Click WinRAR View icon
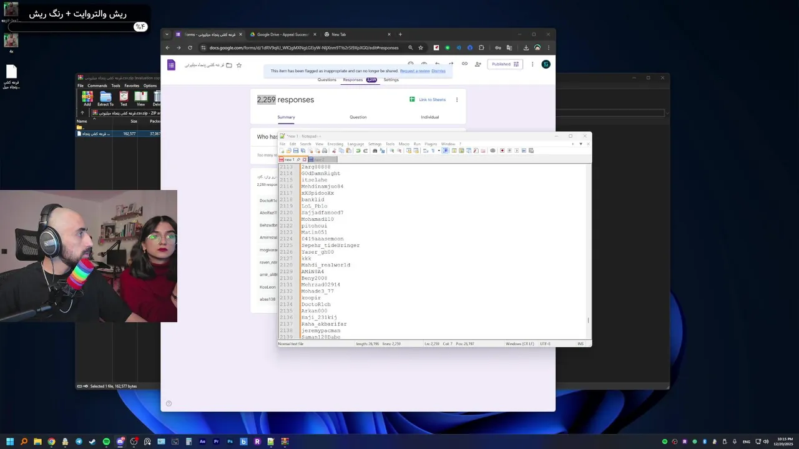Viewport: 799px width, 449px height. [141, 98]
